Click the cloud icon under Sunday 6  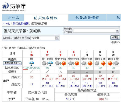coord(70,63)
